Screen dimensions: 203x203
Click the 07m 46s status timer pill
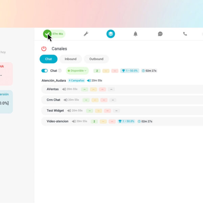coord(58,34)
